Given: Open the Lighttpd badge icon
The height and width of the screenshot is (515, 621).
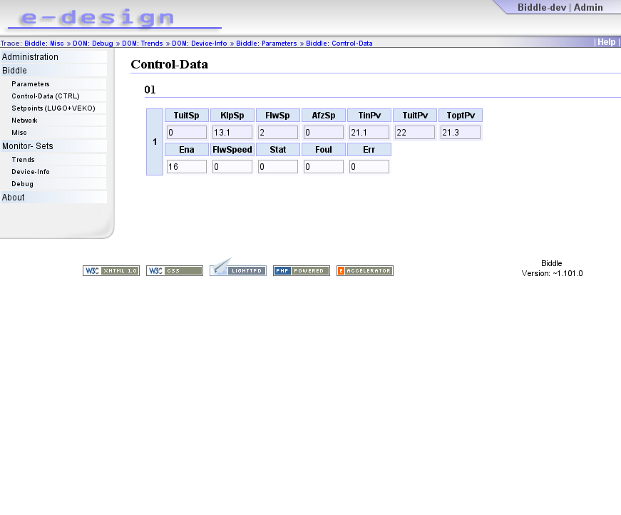Looking at the screenshot, I should click(x=238, y=267).
